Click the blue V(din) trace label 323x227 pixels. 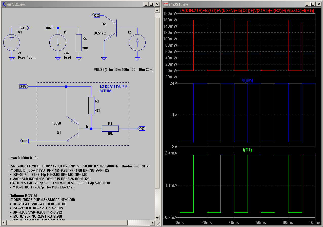pyautogui.click(x=247, y=80)
